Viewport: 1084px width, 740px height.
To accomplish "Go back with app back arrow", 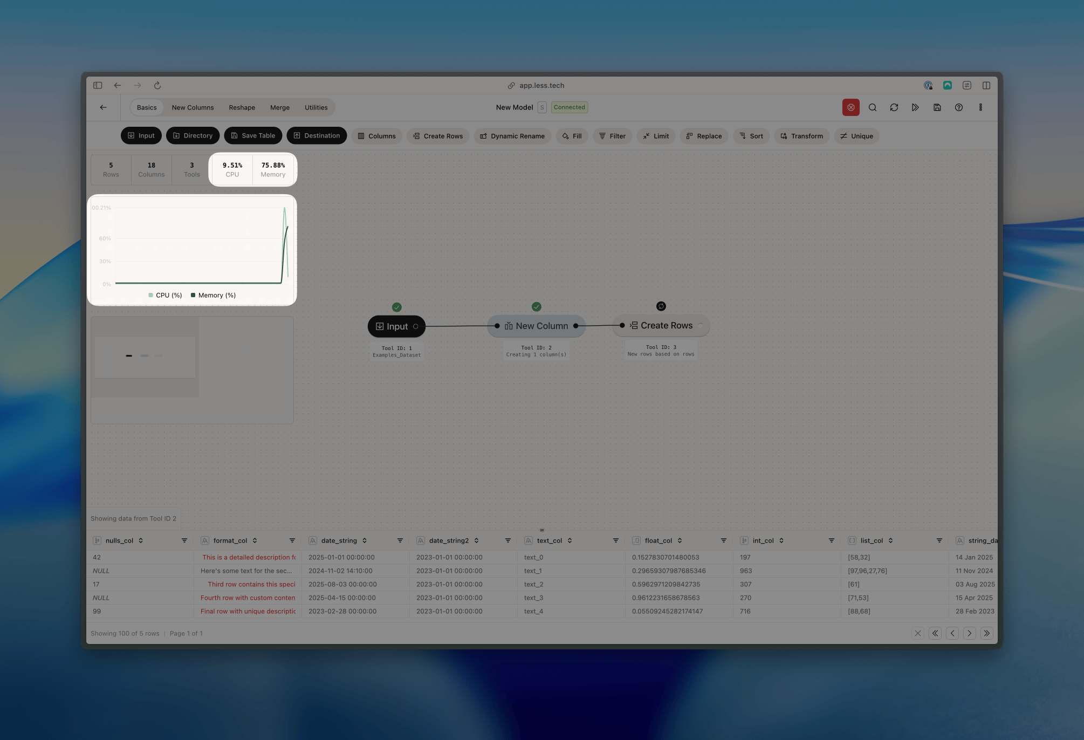I will tap(103, 107).
